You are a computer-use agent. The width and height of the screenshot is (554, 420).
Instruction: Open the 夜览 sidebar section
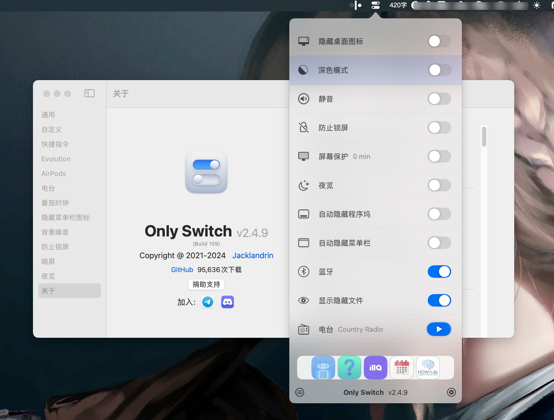pyautogui.click(x=48, y=276)
